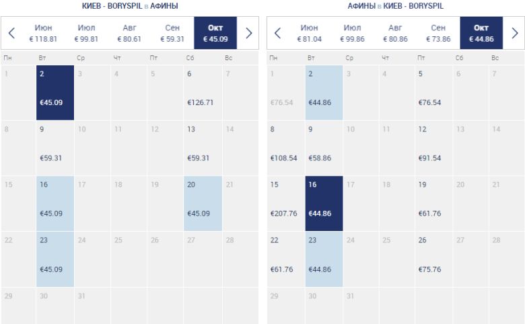The image size is (525, 324).
Task: Select Сен €59.31 tab for Kiev–Athens
Action: coord(172,33)
